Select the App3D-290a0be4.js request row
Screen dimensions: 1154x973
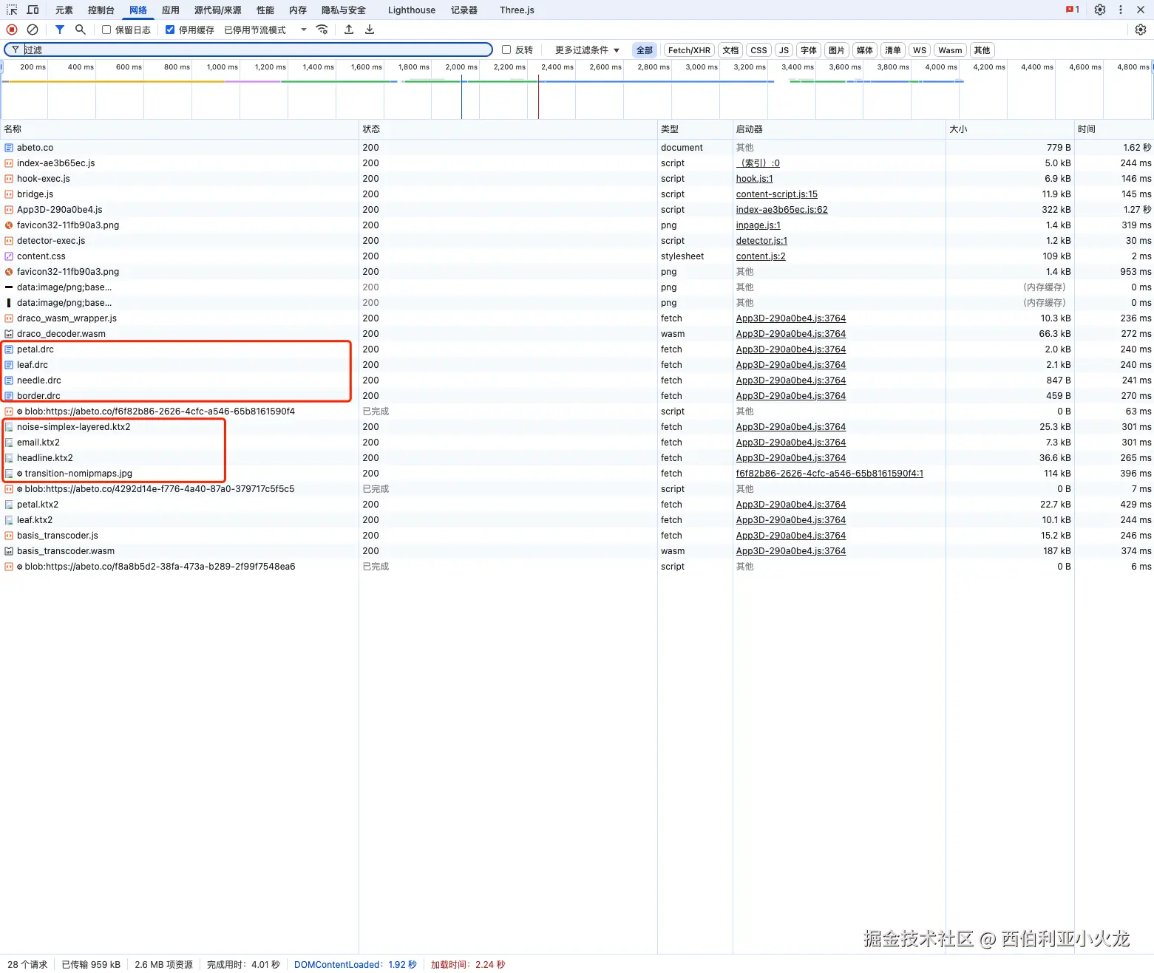click(577, 210)
